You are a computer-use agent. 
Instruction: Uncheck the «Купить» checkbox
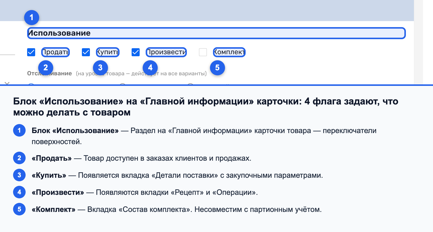86,52
